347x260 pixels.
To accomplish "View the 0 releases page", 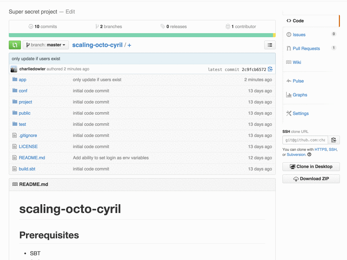I will (174, 27).
